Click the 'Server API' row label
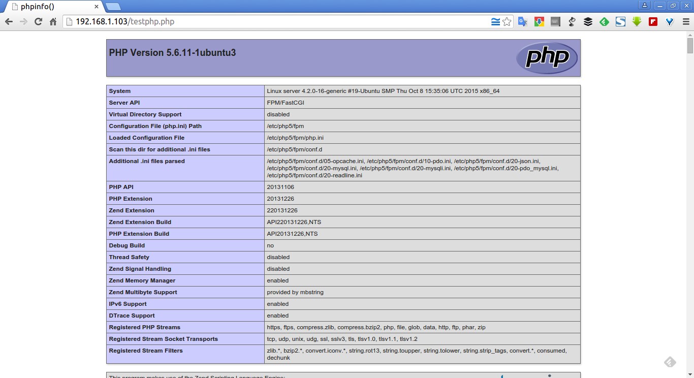The width and height of the screenshot is (694, 378). pyautogui.click(x=124, y=103)
